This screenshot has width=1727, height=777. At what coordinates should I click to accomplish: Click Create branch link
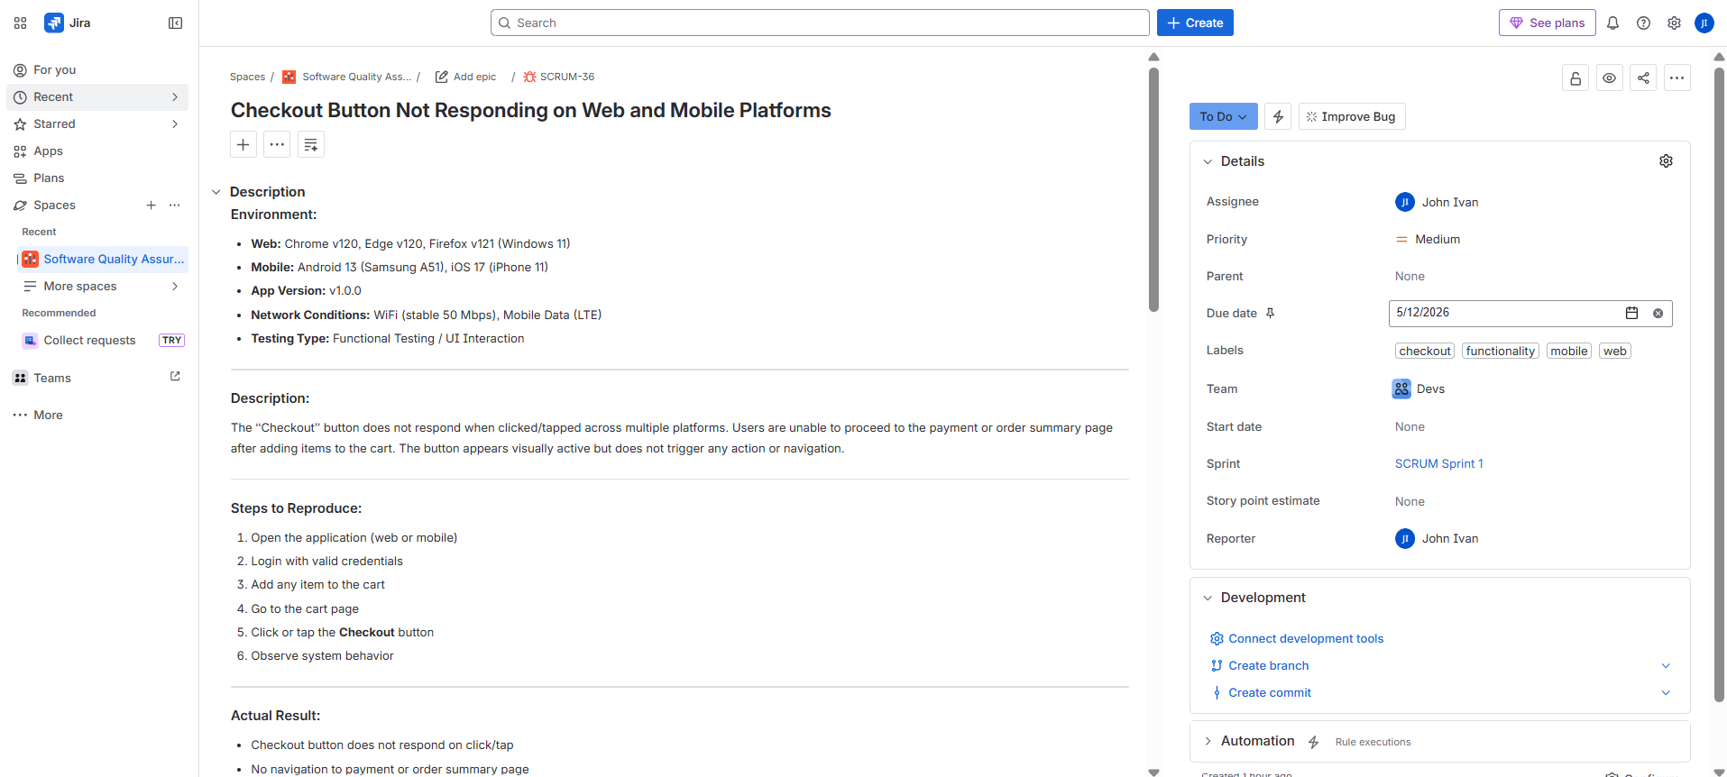coord(1268,665)
